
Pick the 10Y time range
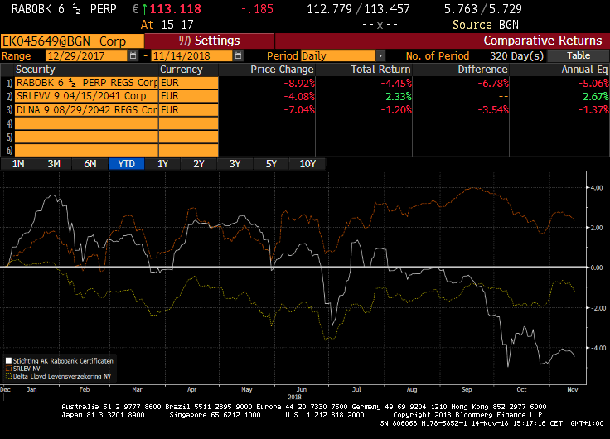(x=307, y=163)
